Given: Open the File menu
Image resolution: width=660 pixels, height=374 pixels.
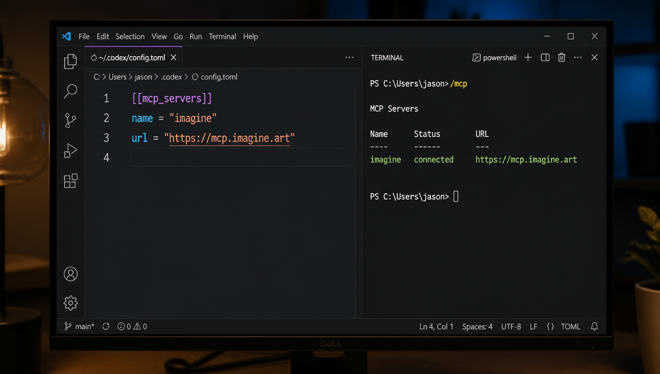Looking at the screenshot, I should coord(84,37).
